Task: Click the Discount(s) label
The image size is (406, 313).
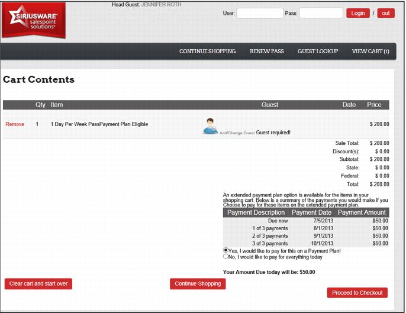Action: 346,151
